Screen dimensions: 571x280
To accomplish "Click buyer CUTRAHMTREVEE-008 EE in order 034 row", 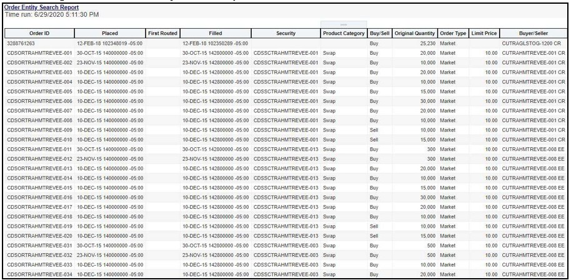I will pyautogui.click(x=533, y=274).
